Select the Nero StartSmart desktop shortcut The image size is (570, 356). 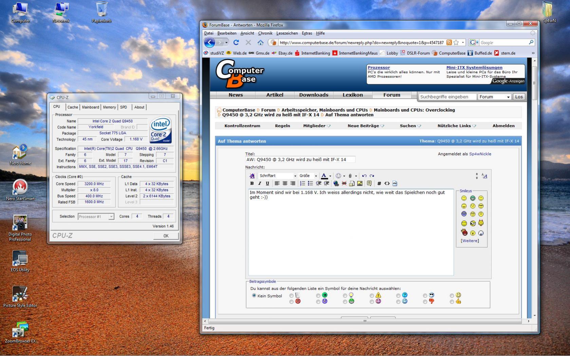point(20,190)
